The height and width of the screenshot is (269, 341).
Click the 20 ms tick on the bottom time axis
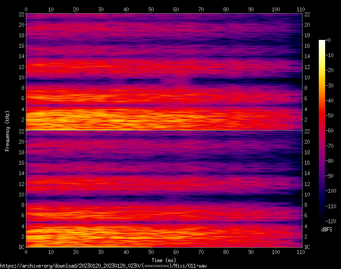pos(76,252)
